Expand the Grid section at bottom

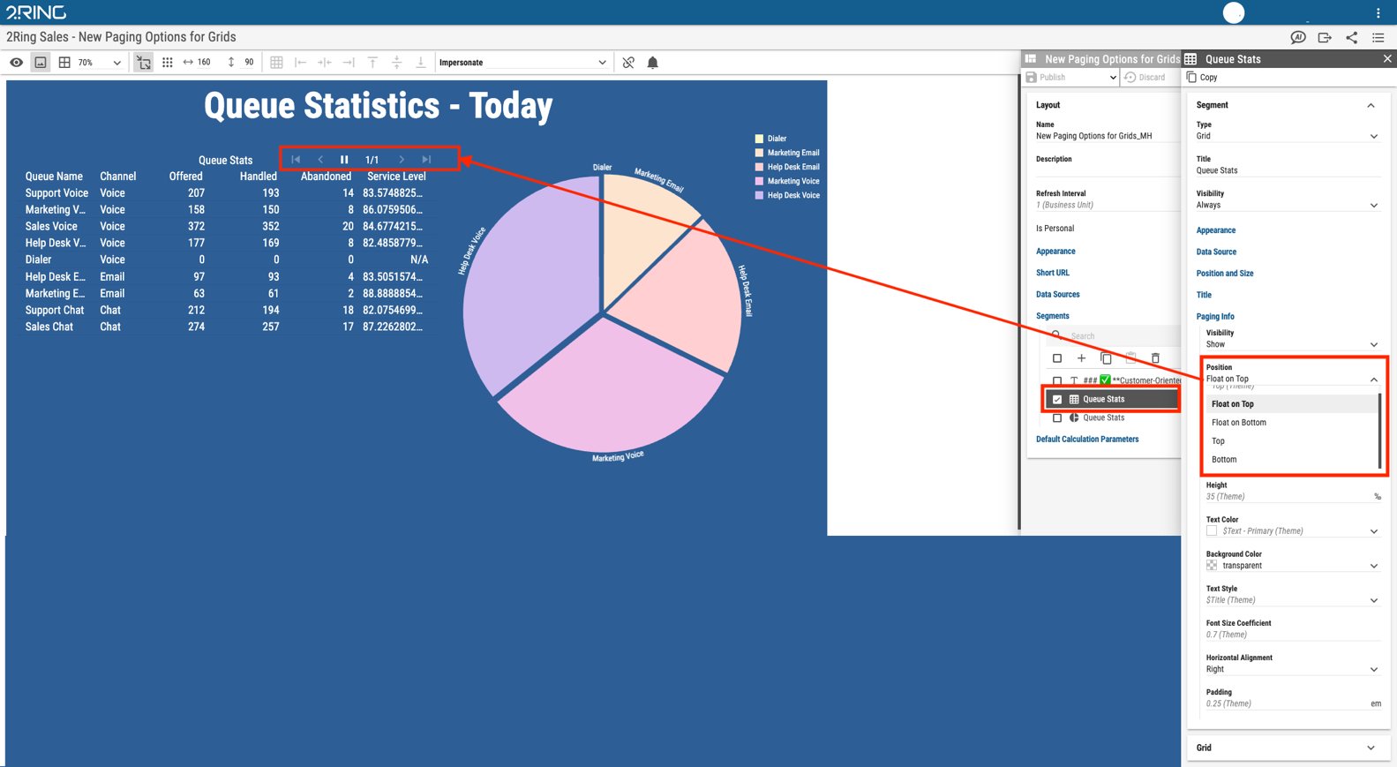[x=1288, y=748]
